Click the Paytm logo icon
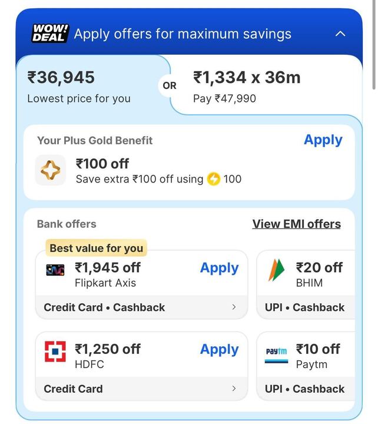Image resolution: width=378 pixels, height=424 pixels. (276, 352)
